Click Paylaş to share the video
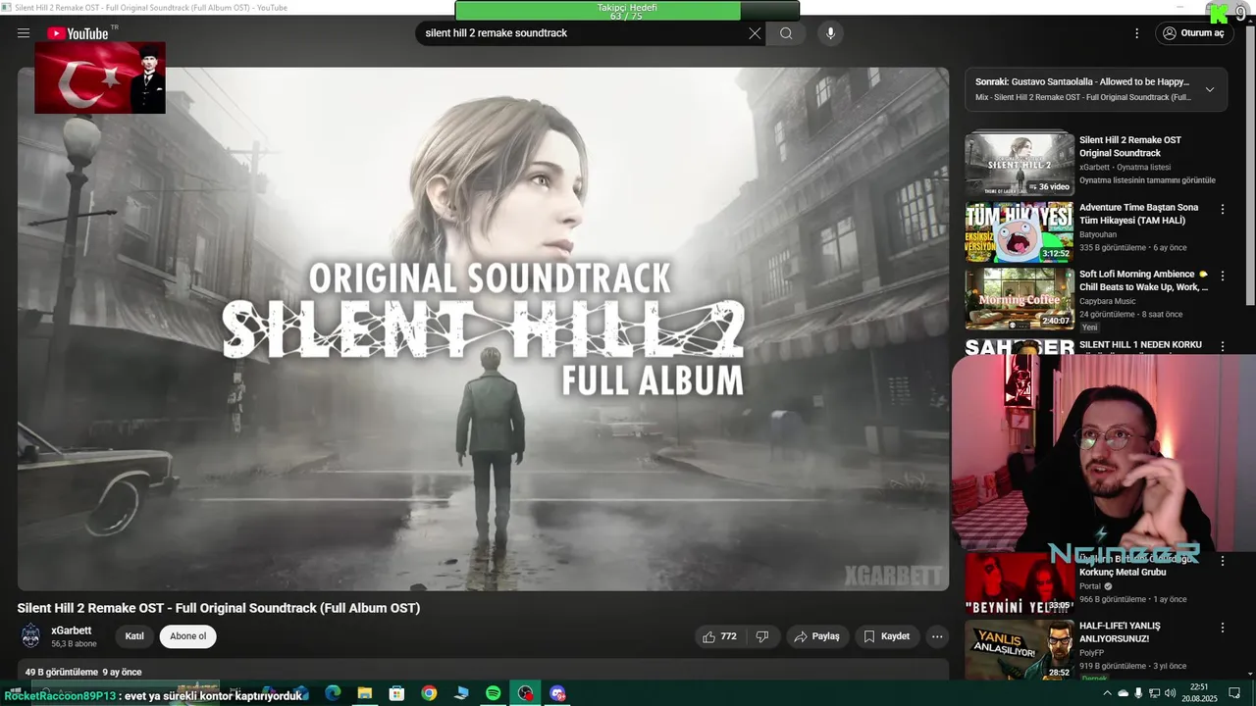 pyautogui.click(x=817, y=636)
